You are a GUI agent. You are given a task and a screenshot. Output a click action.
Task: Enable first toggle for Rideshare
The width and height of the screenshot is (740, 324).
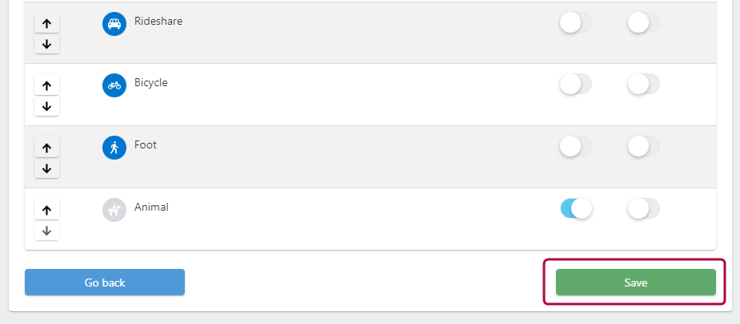pos(576,22)
